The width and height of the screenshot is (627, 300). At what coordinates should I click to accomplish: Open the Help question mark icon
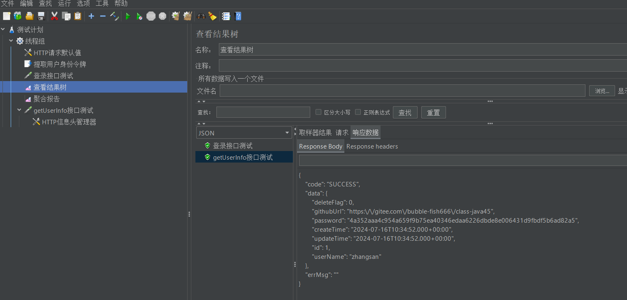pyautogui.click(x=238, y=16)
